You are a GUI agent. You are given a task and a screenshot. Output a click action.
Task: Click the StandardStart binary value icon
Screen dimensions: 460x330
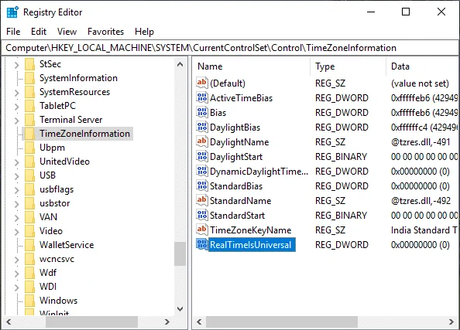tap(202, 215)
